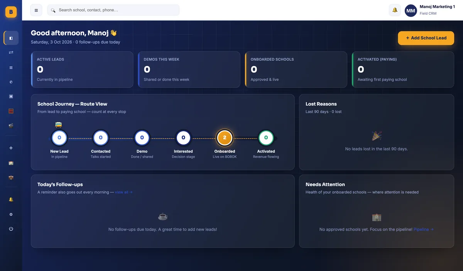Screen dimensions: 463x271
Task: Open the Activated (Paying) stat card
Action: click(403, 69)
